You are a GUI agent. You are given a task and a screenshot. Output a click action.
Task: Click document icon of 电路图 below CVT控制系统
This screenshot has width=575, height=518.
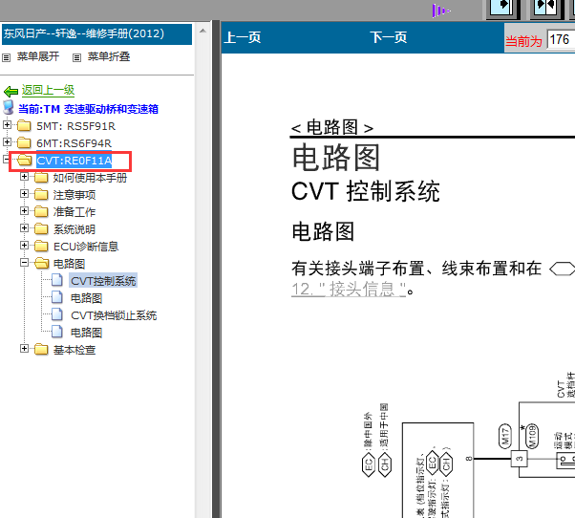pos(57,297)
